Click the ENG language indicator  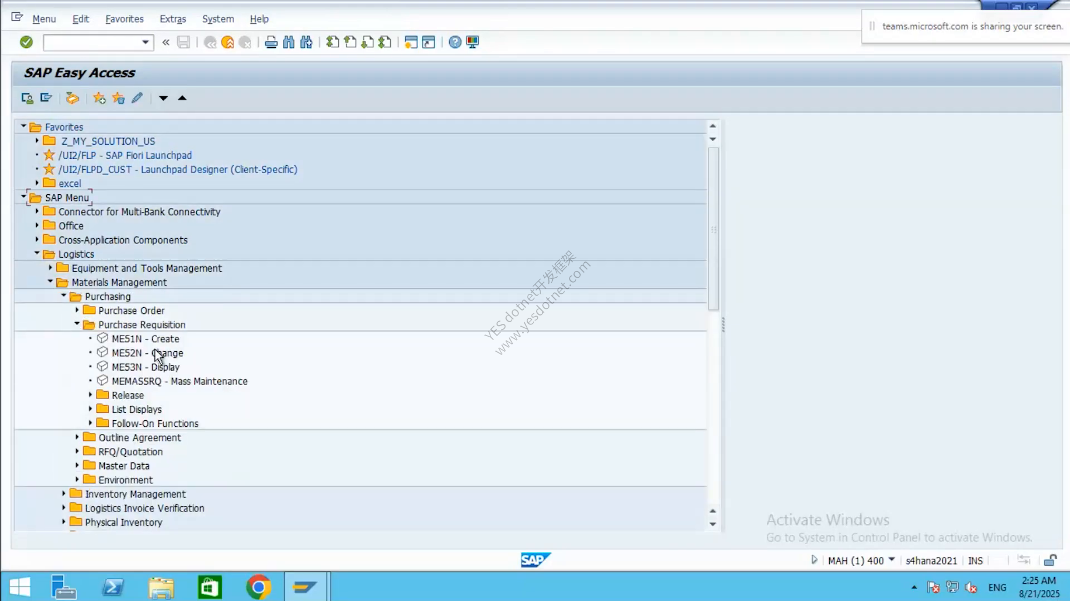(997, 587)
